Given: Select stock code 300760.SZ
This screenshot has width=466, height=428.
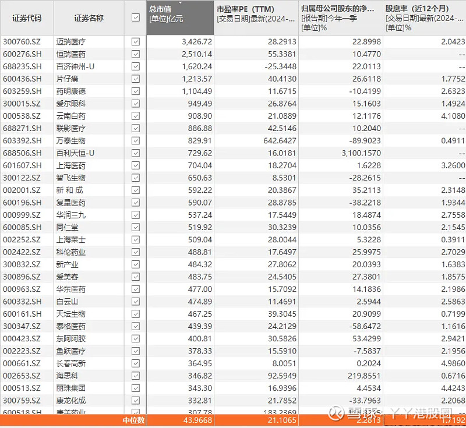Looking at the screenshot, I should (22, 41).
